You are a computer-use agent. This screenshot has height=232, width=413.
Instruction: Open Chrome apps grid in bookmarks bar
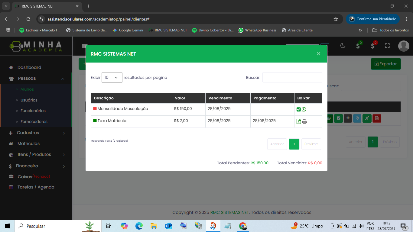[8, 30]
